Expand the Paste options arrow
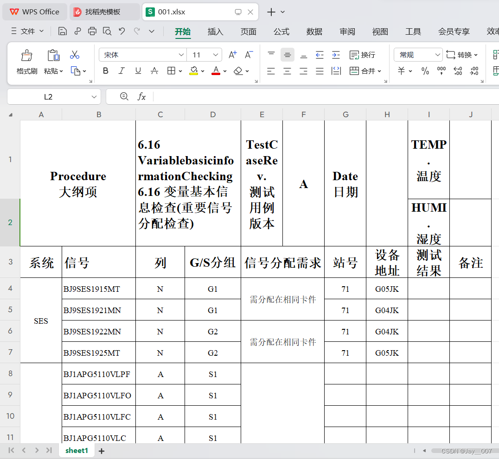Viewport: 499px width, 459px height. 61,71
